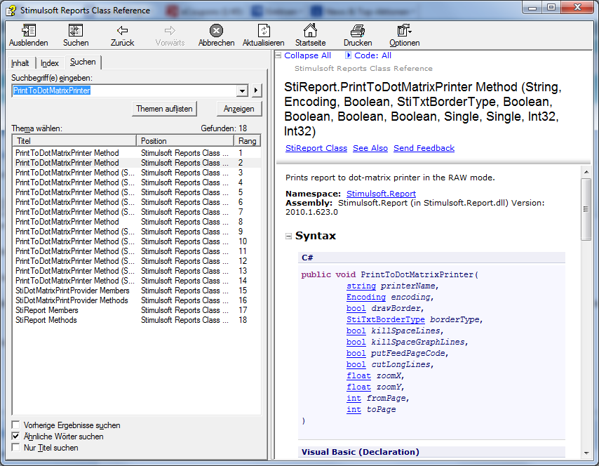Select StiReport Members result

pyautogui.click(x=137, y=310)
